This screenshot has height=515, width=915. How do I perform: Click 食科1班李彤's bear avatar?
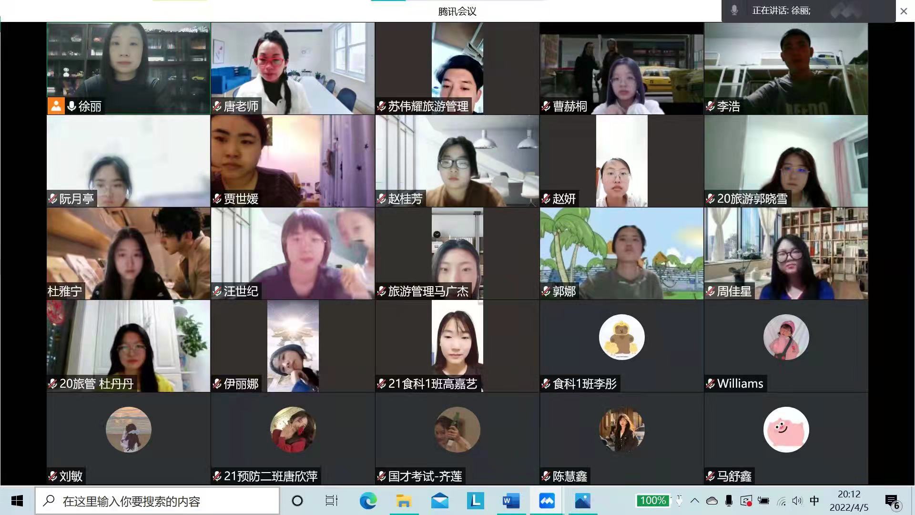coord(621,337)
